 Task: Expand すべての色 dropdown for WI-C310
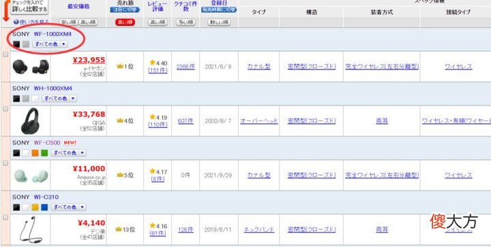coord(69,208)
